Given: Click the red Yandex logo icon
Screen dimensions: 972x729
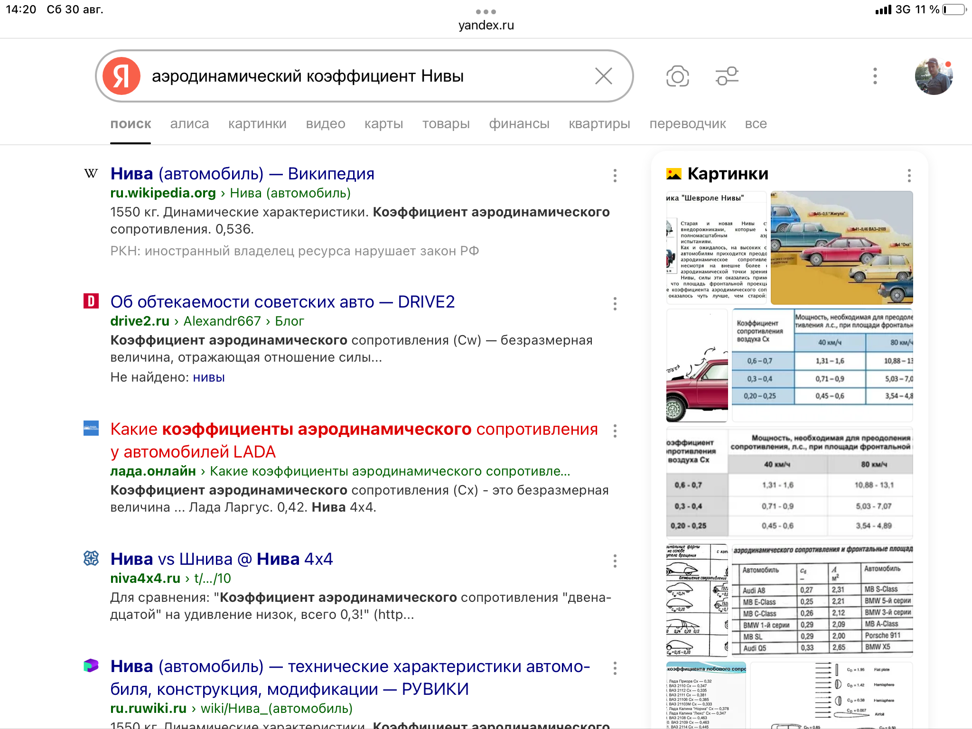Looking at the screenshot, I should (x=121, y=76).
